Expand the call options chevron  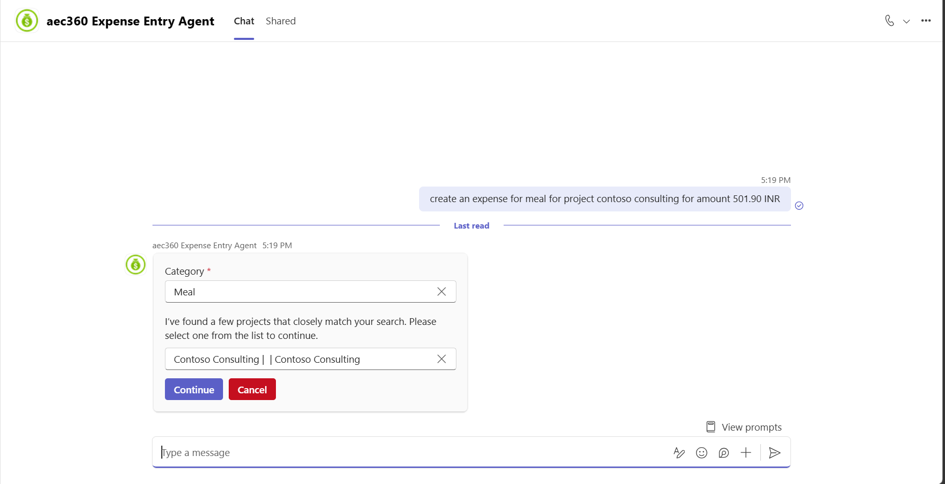click(907, 21)
